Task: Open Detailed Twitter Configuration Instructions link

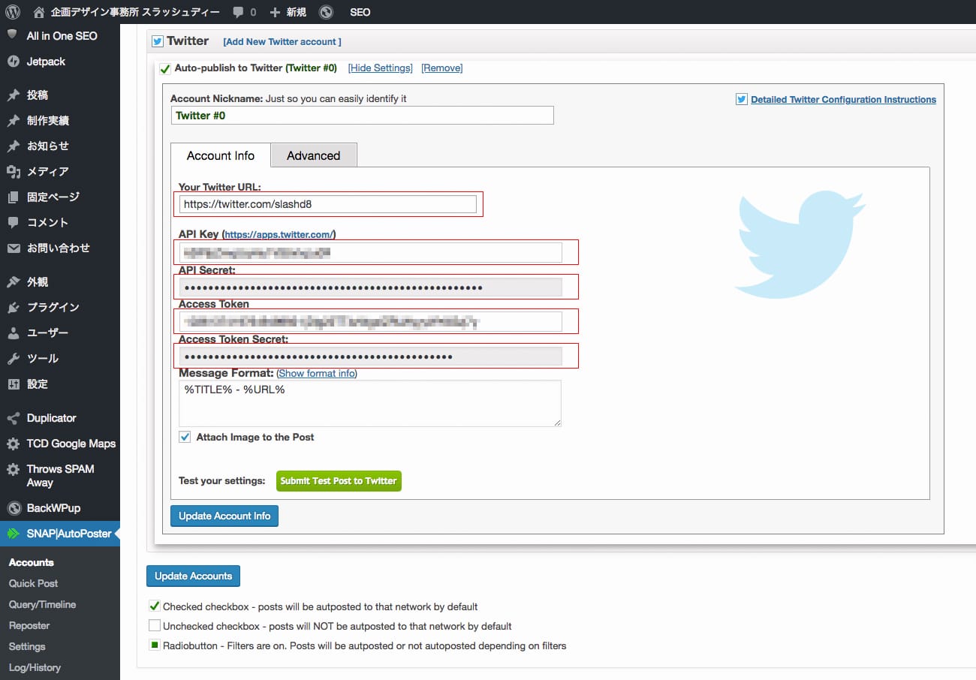Action: click(843, 99)
